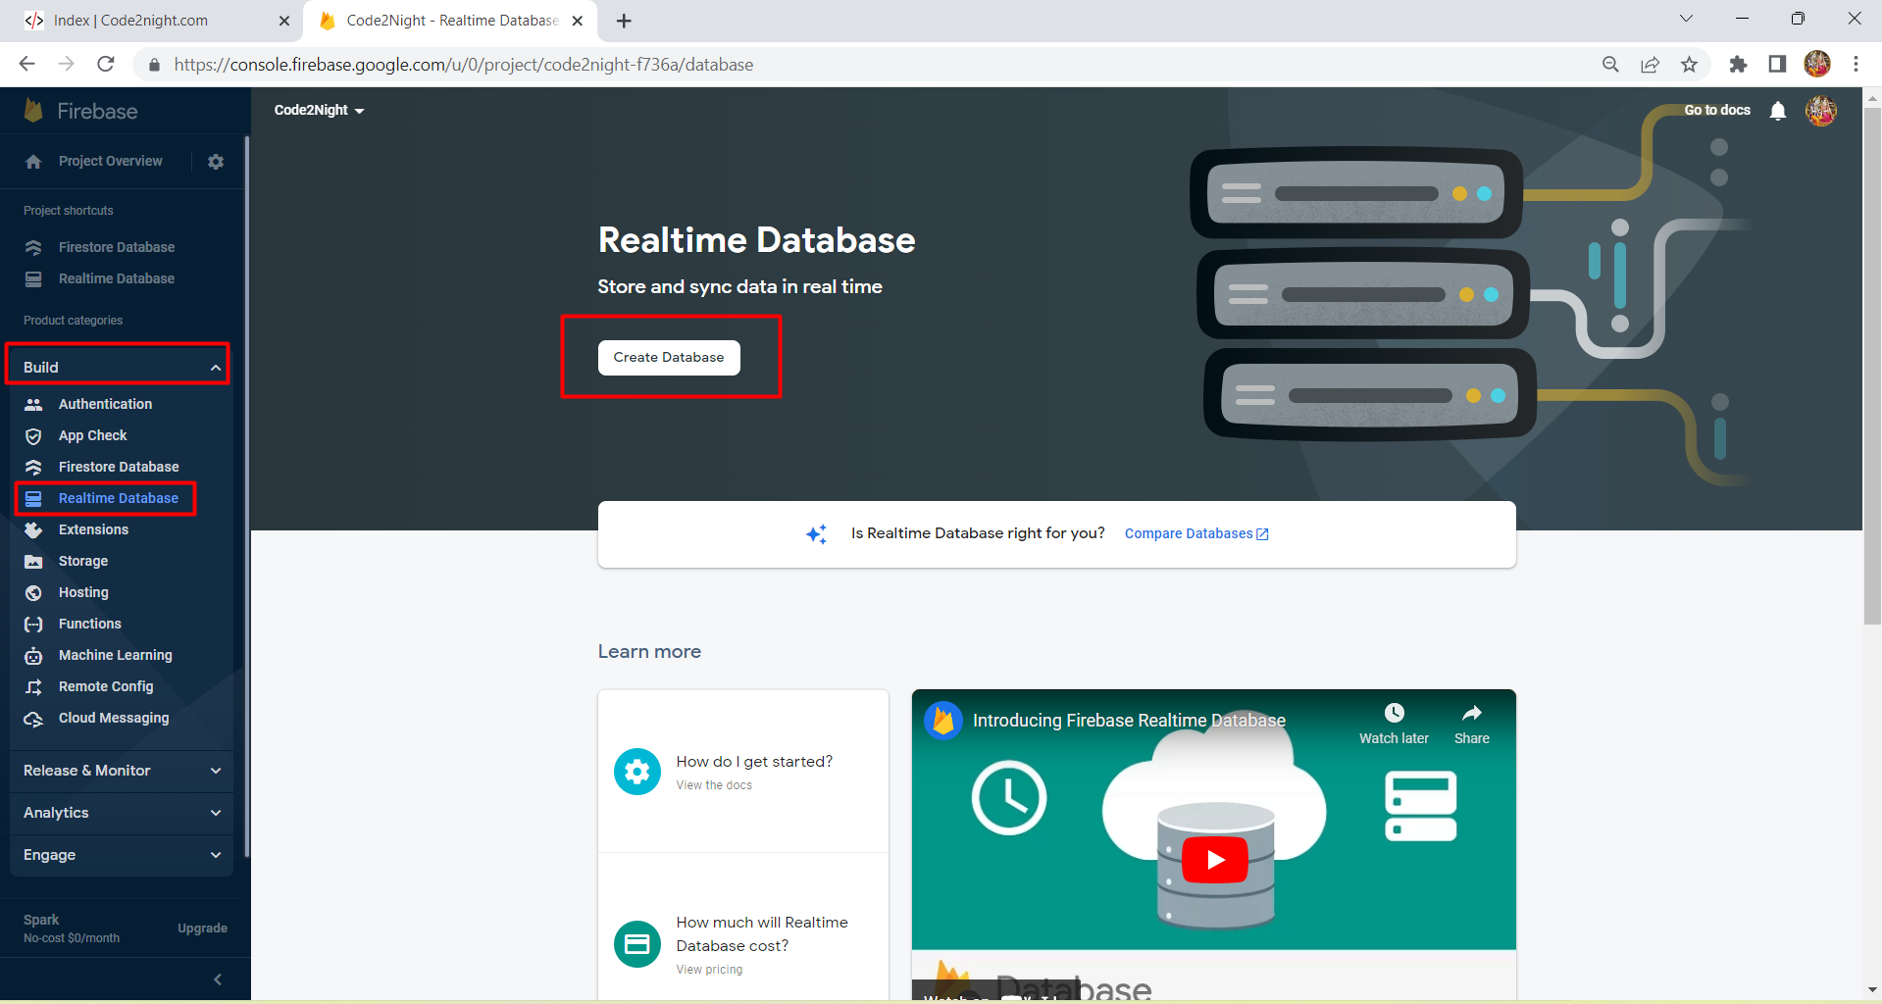This screenshot has height=1004, width=1882.
Task: Collapse the Build category
Action: pos(216,368)
